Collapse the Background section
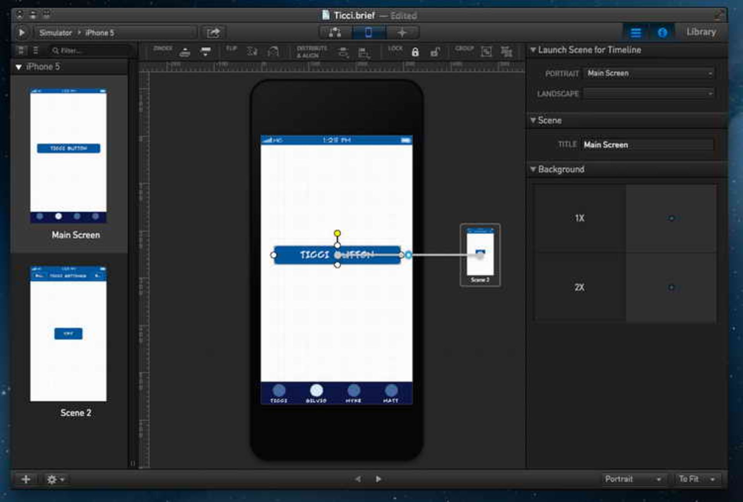The height and width of the screenshot is (502, 743). coord(534,169)
